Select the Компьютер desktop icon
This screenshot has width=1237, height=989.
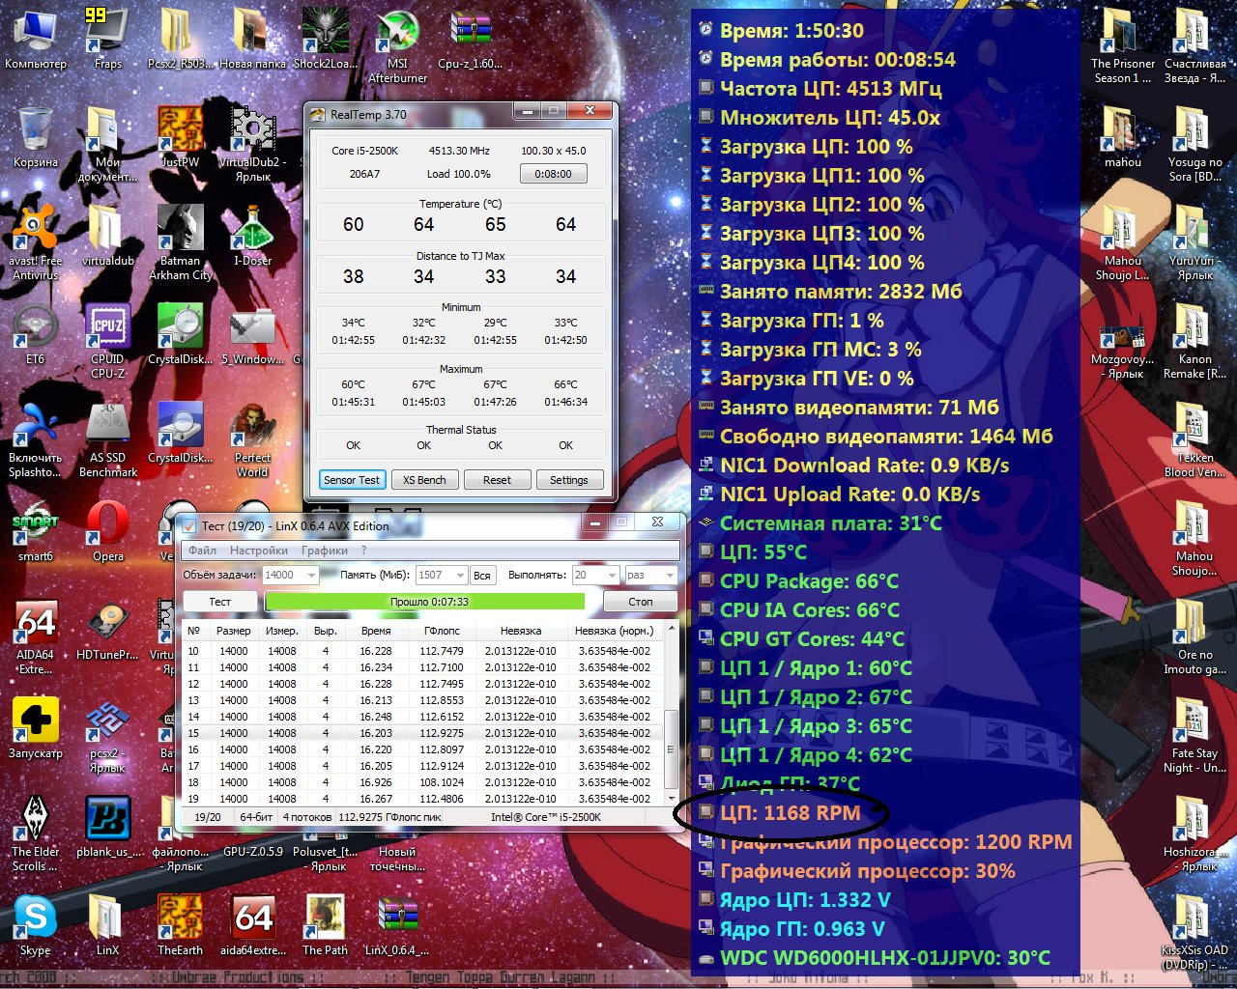click(36, 39)
